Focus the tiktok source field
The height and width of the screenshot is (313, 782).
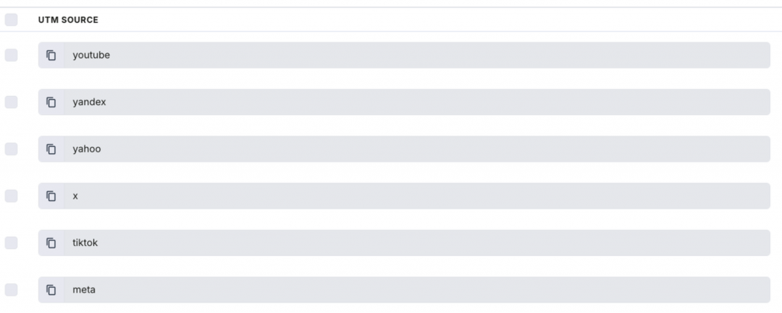pyautogui.click(x=417, y=243)
